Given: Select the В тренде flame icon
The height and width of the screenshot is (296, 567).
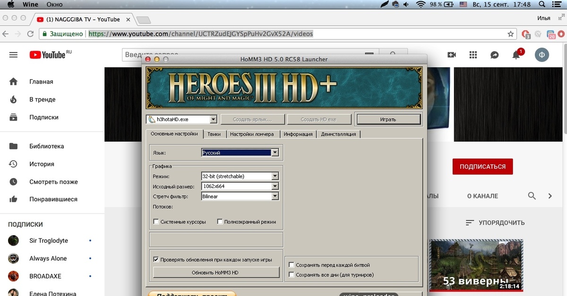Looking at the screenshot, I should point(13,99).
